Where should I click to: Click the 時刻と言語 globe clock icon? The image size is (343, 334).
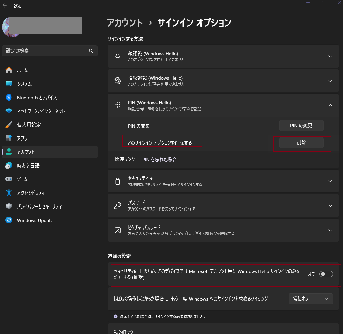point(9,165)
